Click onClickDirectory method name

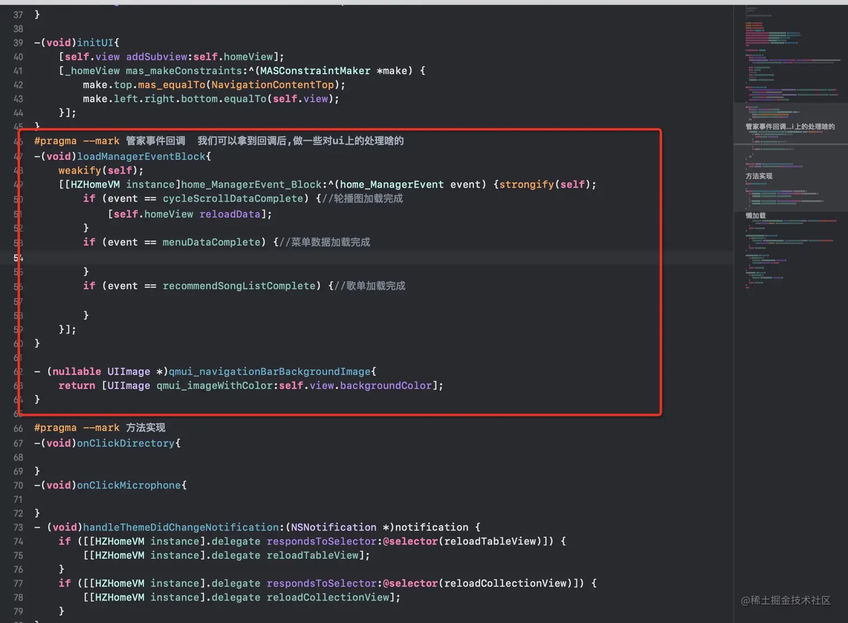[126, 443]
